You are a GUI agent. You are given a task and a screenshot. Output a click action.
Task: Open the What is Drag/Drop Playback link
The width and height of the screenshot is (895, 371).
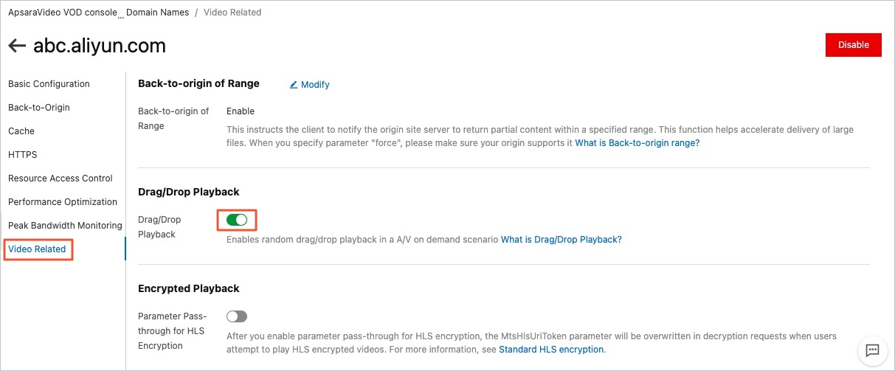click(561, 240)
